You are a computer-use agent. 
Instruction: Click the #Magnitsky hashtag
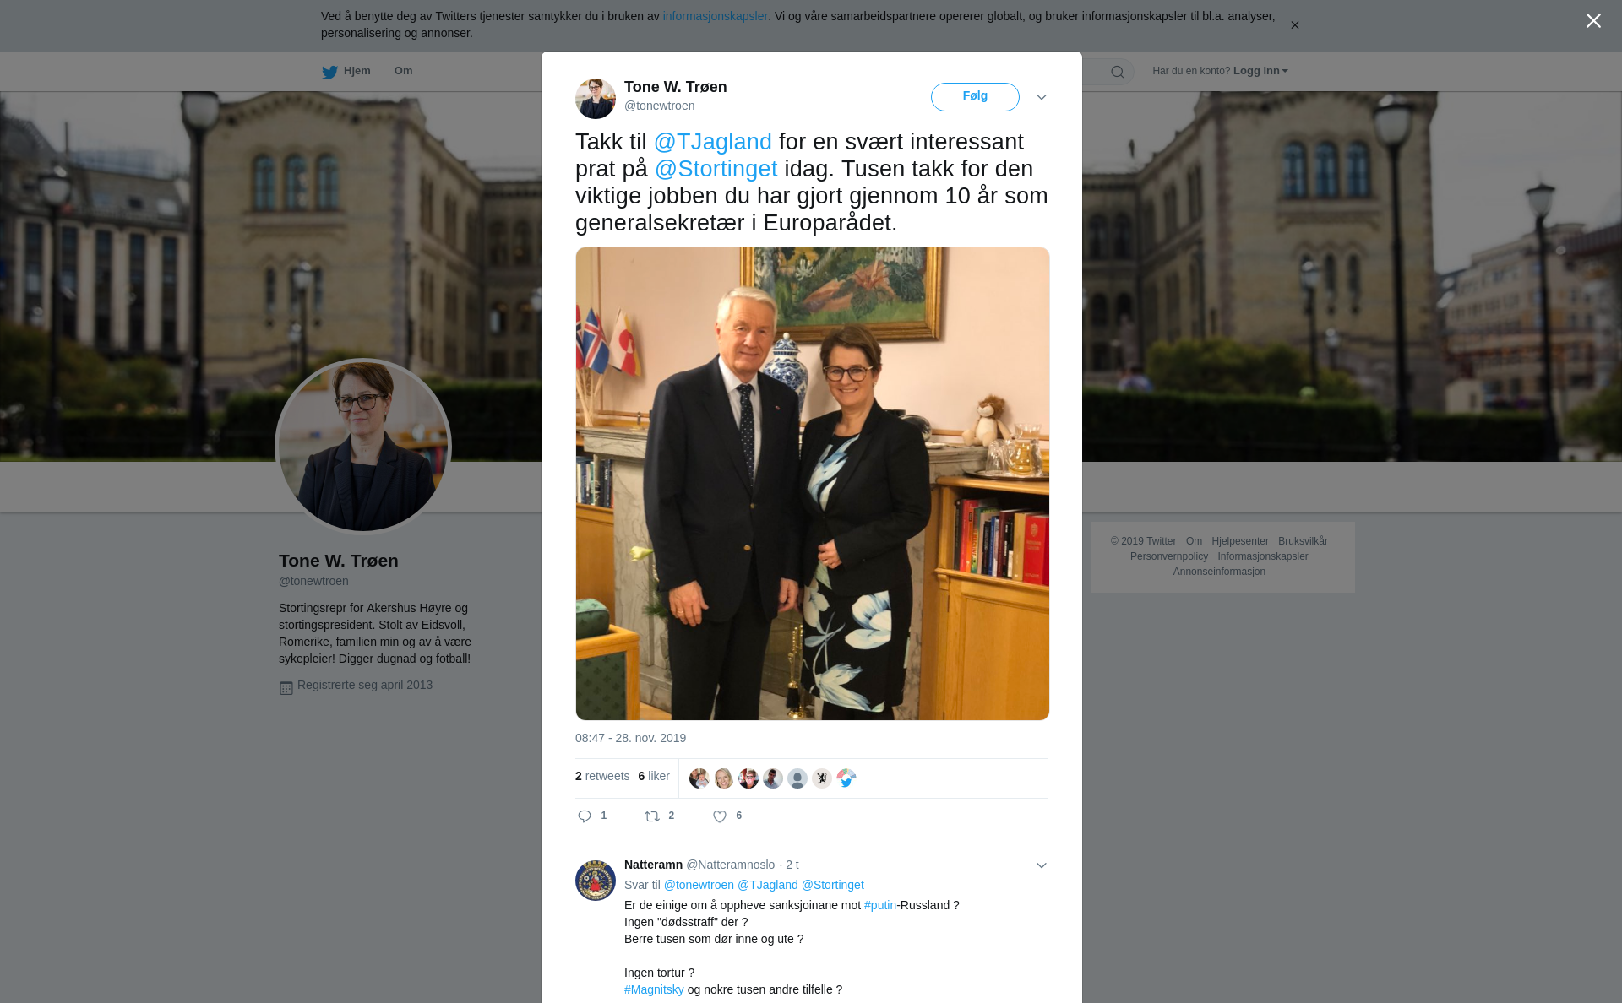point(654,989)
